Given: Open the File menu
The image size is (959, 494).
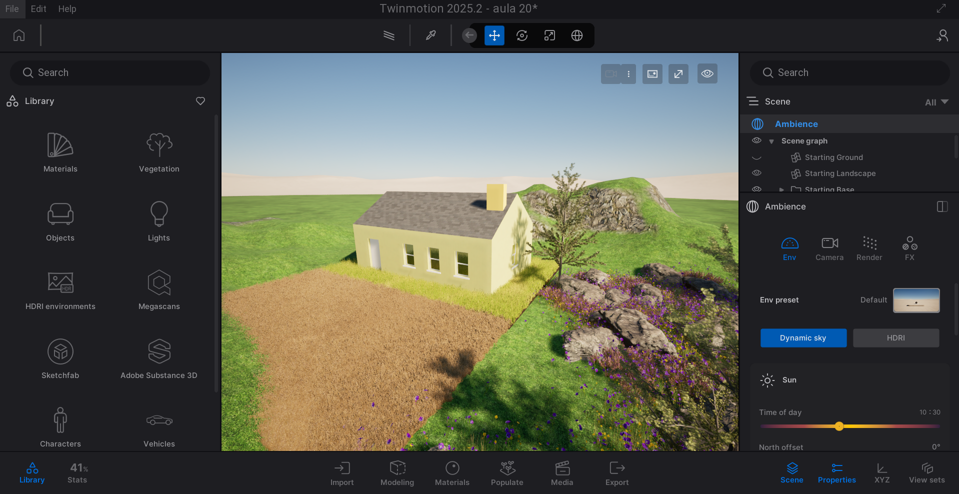Looking at the screenshot, I should (x=12, y=9).
